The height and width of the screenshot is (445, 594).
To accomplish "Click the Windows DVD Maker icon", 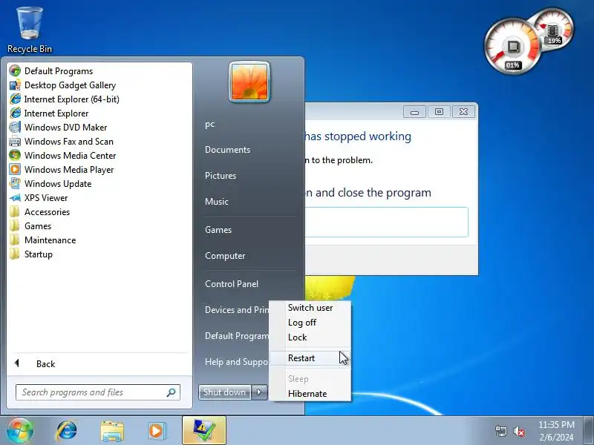I will pos(15,127).
